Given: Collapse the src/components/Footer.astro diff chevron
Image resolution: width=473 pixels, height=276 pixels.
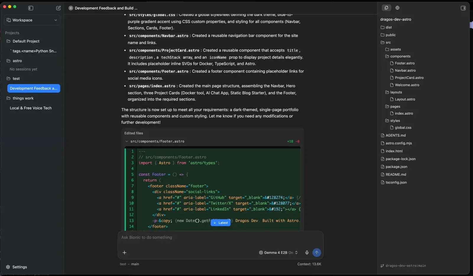Looking at the screenshot, I should (127, 141).
